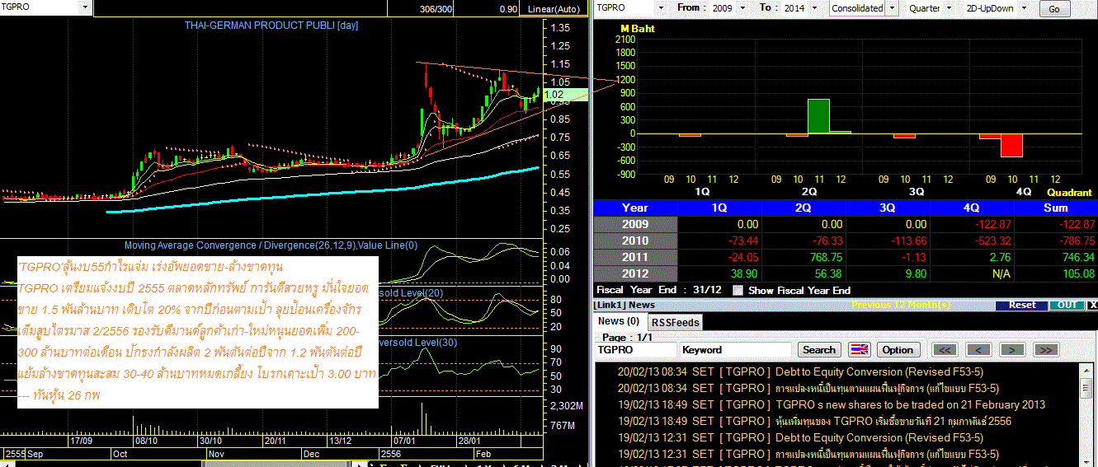Switch news language using the flag icon
Viewport: 1098px width, 467px height.
860,349
